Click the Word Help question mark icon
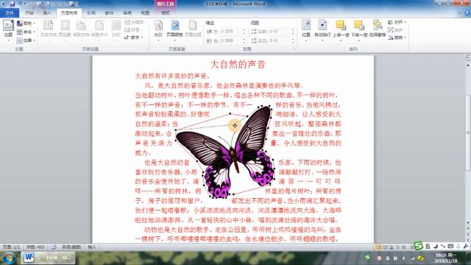The height and width of the screenshot is (265, 471). 467,13
